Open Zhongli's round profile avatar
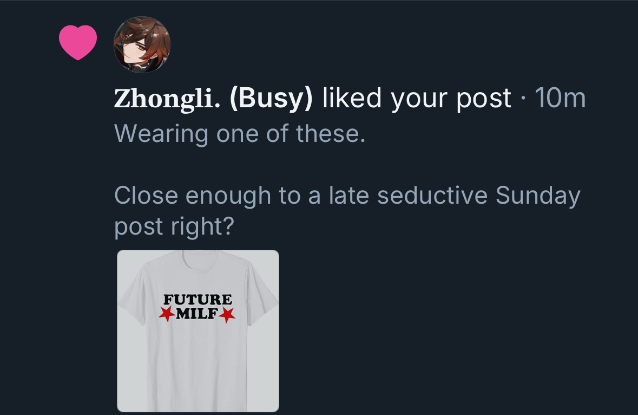Viewport: 638px width, 415px height. 142,44
